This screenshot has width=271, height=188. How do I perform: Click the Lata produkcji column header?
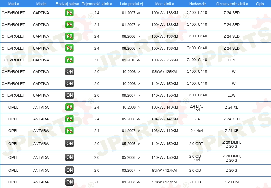(x=131, y=3)
